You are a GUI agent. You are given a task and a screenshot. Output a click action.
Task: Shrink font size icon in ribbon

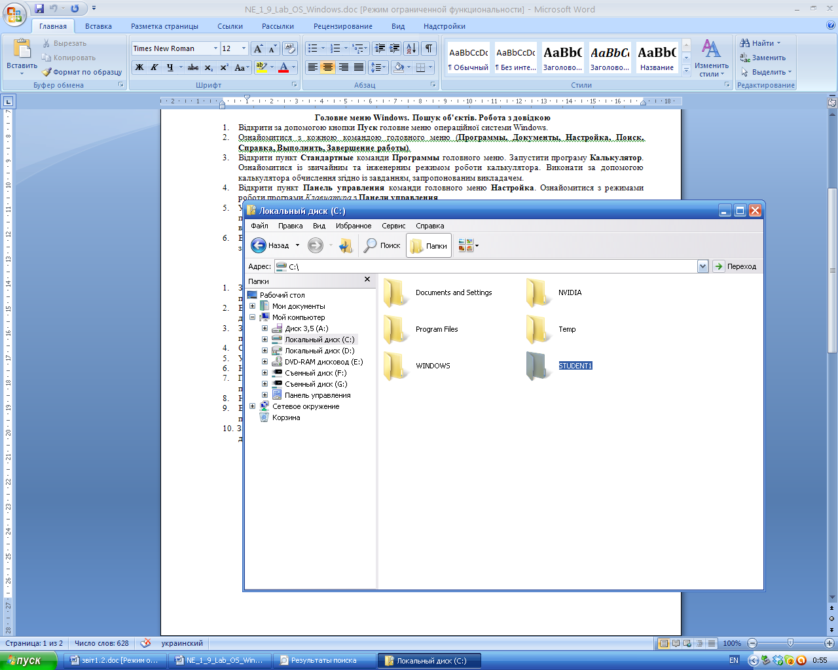[x=272, y=49]
